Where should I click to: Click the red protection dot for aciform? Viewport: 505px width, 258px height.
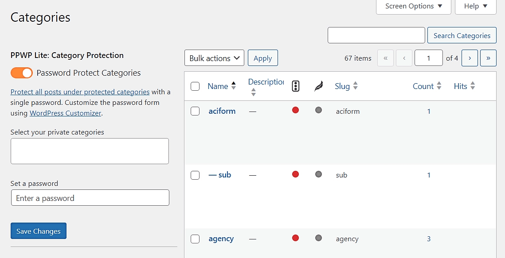point(295,110)
